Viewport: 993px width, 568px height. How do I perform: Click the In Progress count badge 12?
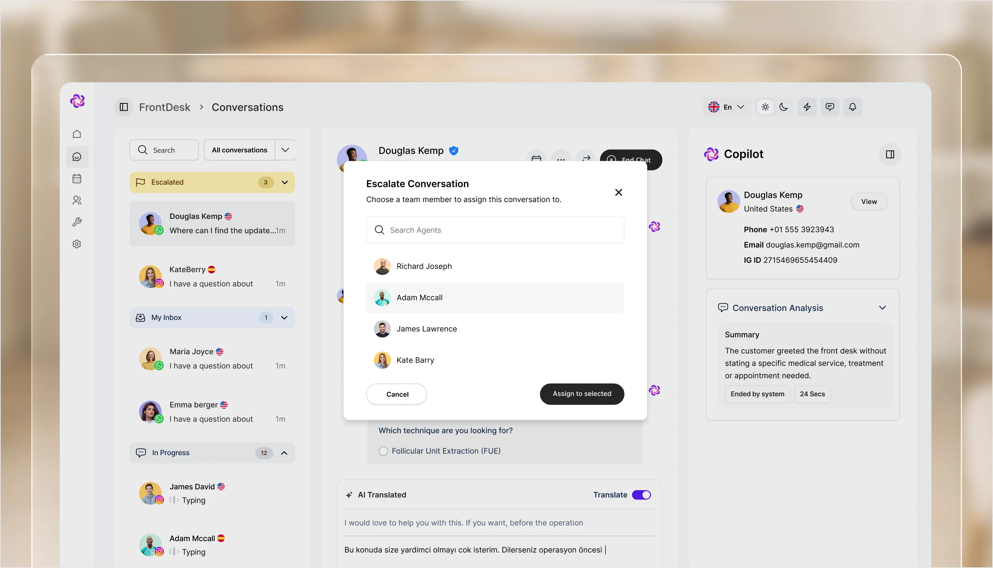(x=264, y=453)
